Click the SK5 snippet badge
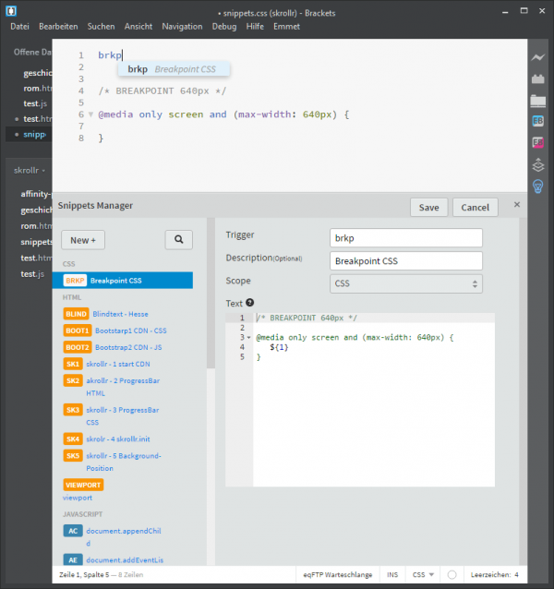 pyautogui.click(x=73, y=456)
